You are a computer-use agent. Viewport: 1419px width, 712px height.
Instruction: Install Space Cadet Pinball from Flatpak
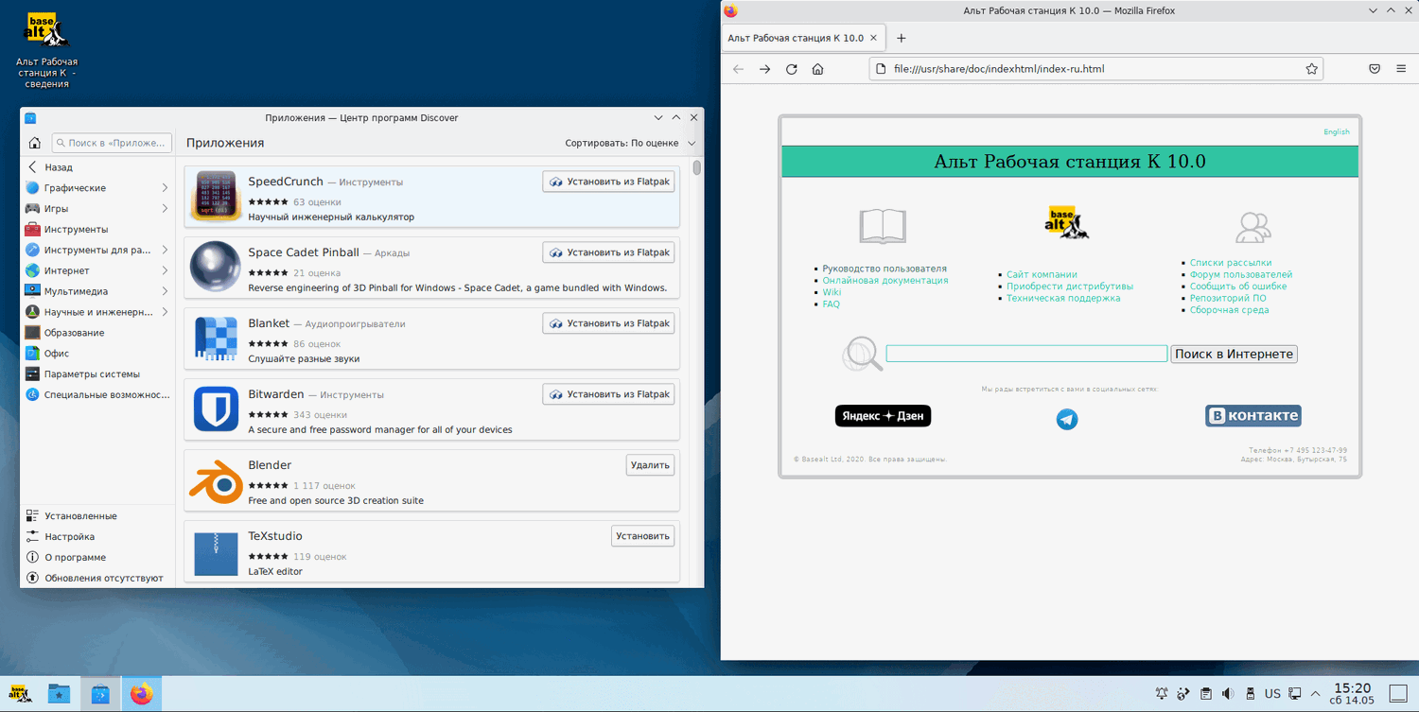[x=608, y=252]
